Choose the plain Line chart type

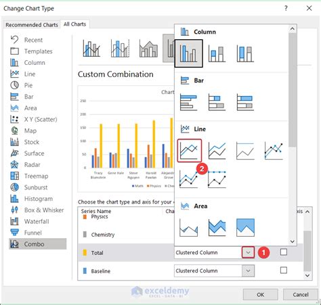click(x=190, y=151)
